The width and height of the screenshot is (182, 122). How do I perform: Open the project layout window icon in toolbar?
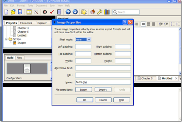click(29, 12)
